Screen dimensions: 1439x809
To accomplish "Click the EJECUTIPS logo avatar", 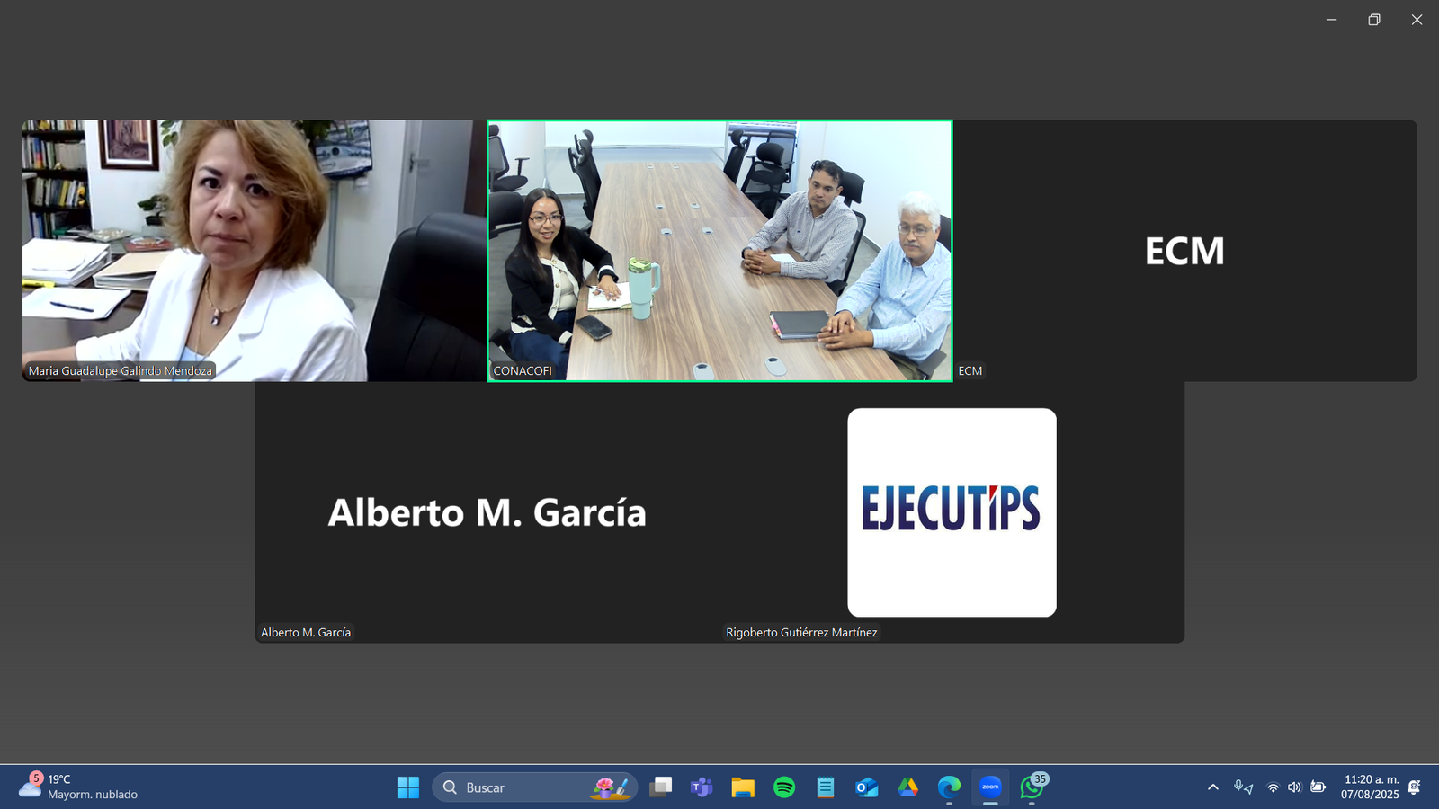I will (x=952, y=512).
